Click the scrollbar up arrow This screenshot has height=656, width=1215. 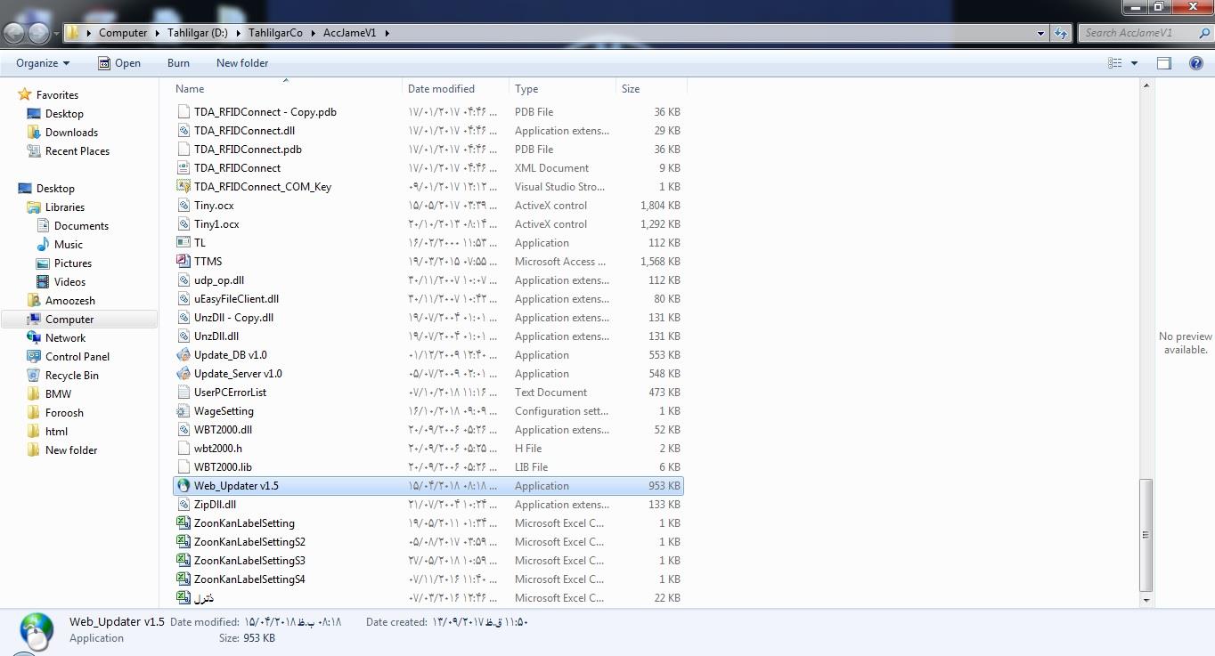click(1146, 85)
